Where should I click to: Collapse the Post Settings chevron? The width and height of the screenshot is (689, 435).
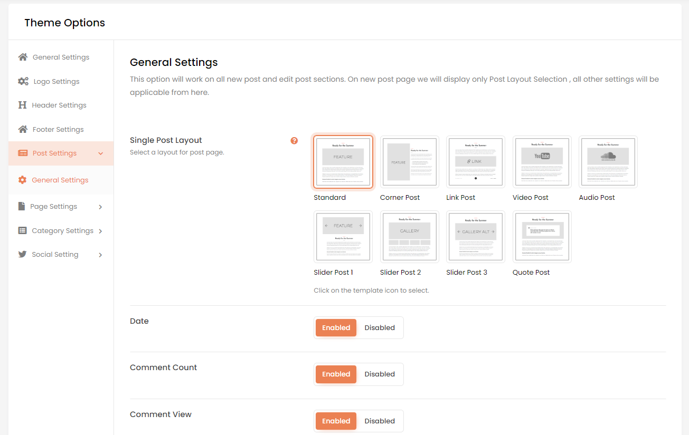pos(101,153)
